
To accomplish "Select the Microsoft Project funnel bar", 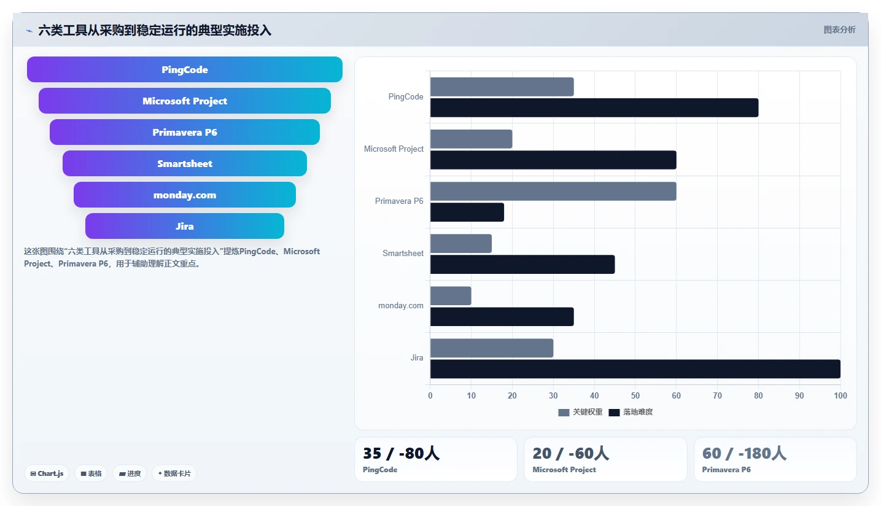I will pos(185,101).
